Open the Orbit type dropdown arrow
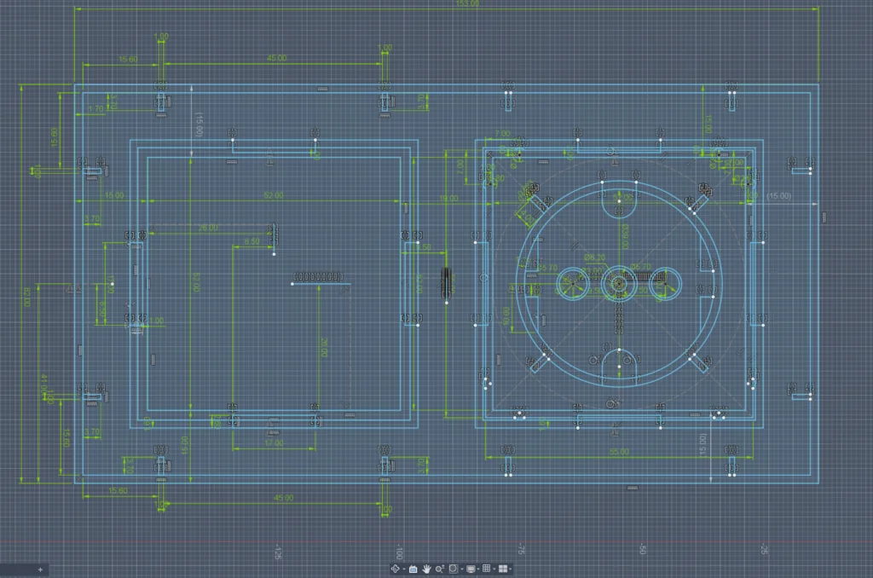The image size is (873, 578). coord(404,569)
